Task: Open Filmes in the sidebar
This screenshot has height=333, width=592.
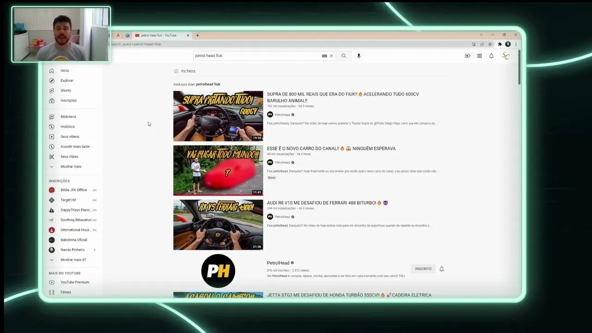Action: [x=66, y=292]
